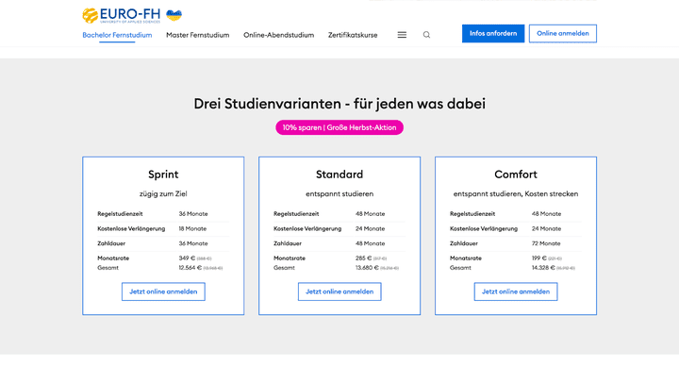Click the 10% sparen Herbst-Aktion badge
679x382 pixels.
tap(339, 127)
